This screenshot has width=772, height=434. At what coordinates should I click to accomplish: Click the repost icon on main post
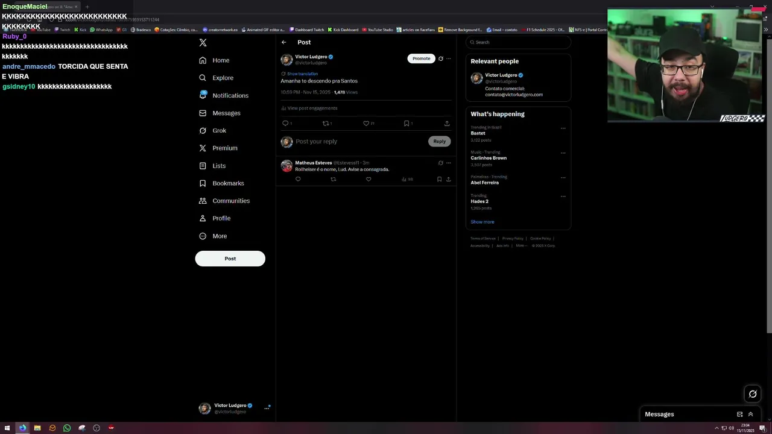pyautogui.click(x=326, y=123)
